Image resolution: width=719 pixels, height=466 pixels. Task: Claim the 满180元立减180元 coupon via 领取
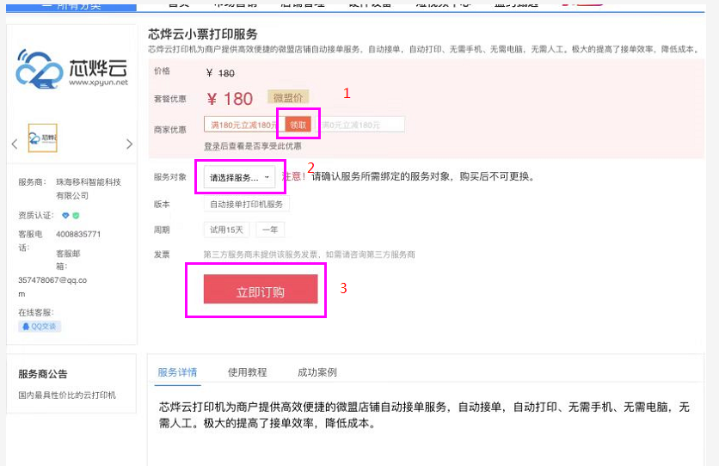pos(298,125)
